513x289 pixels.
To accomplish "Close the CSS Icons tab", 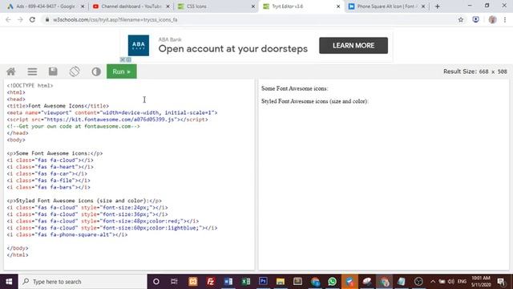I will [x=253, y=6].
